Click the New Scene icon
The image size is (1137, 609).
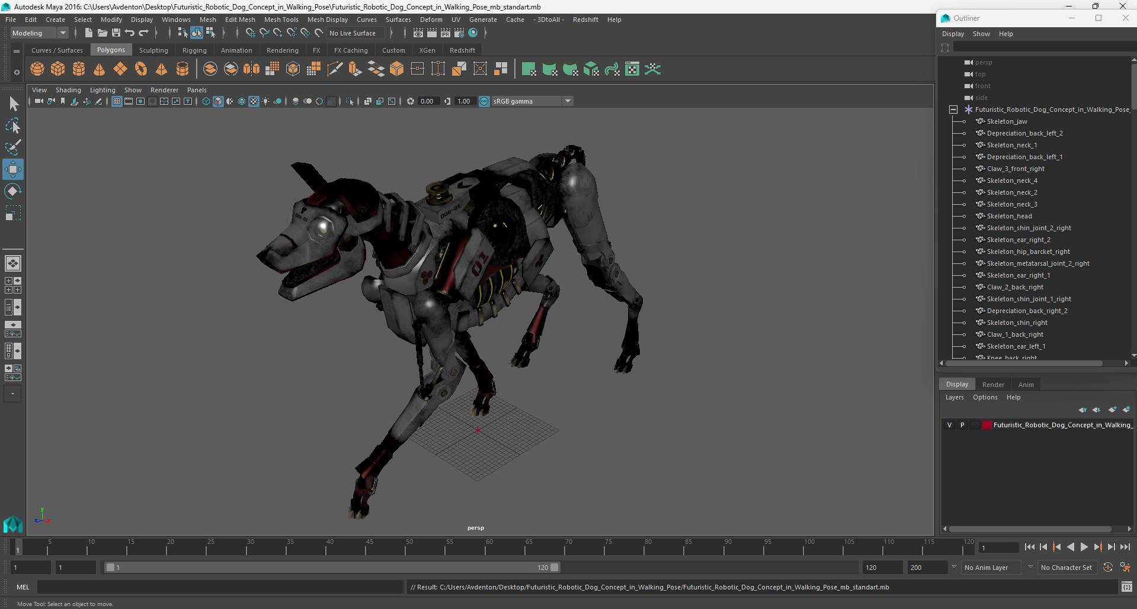tap(88, 33)
